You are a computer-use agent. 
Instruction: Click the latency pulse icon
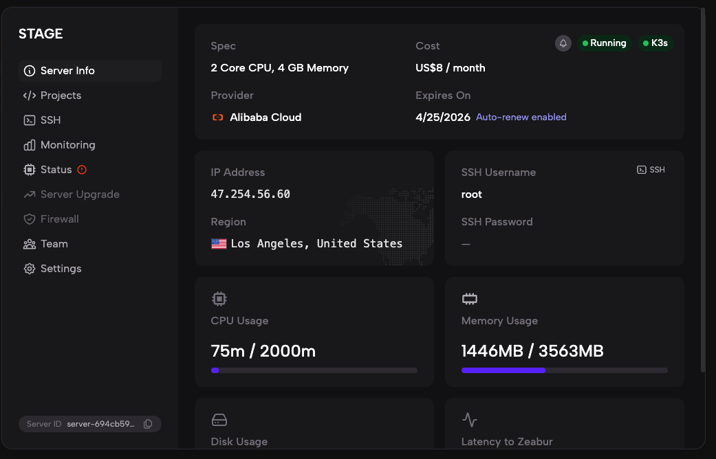[x=469, y=420]
